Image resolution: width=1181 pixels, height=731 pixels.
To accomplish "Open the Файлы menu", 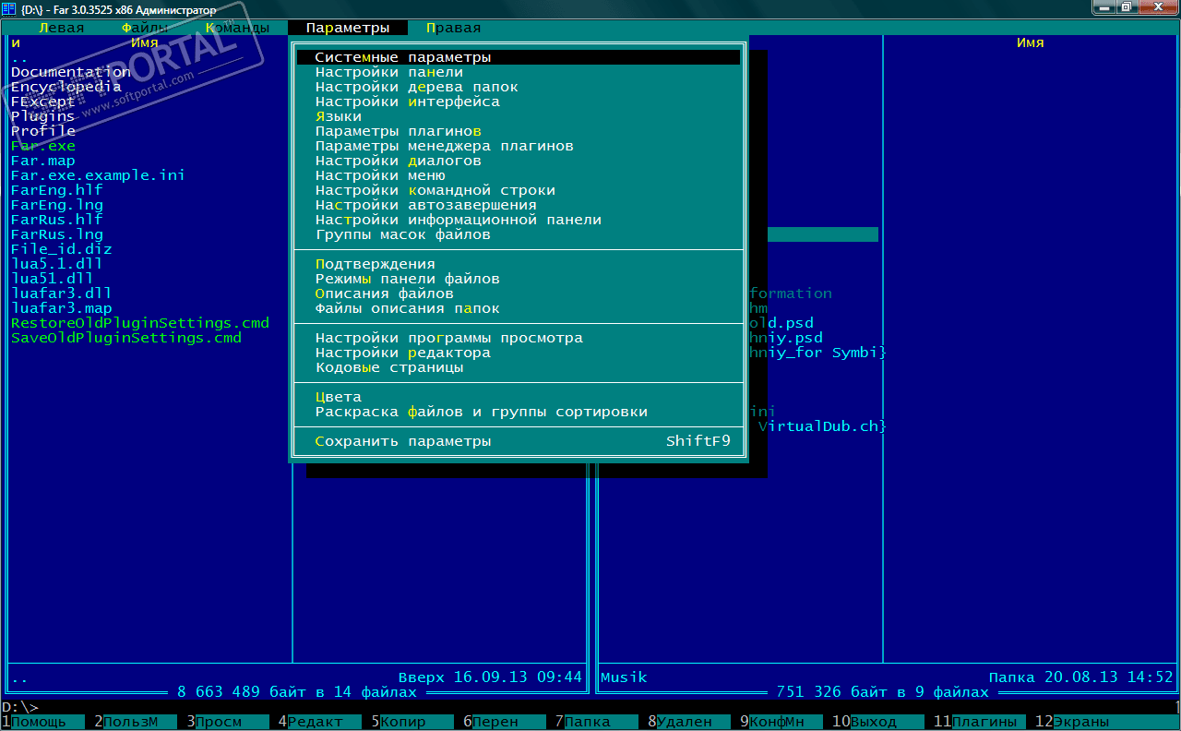I will 144,28.
